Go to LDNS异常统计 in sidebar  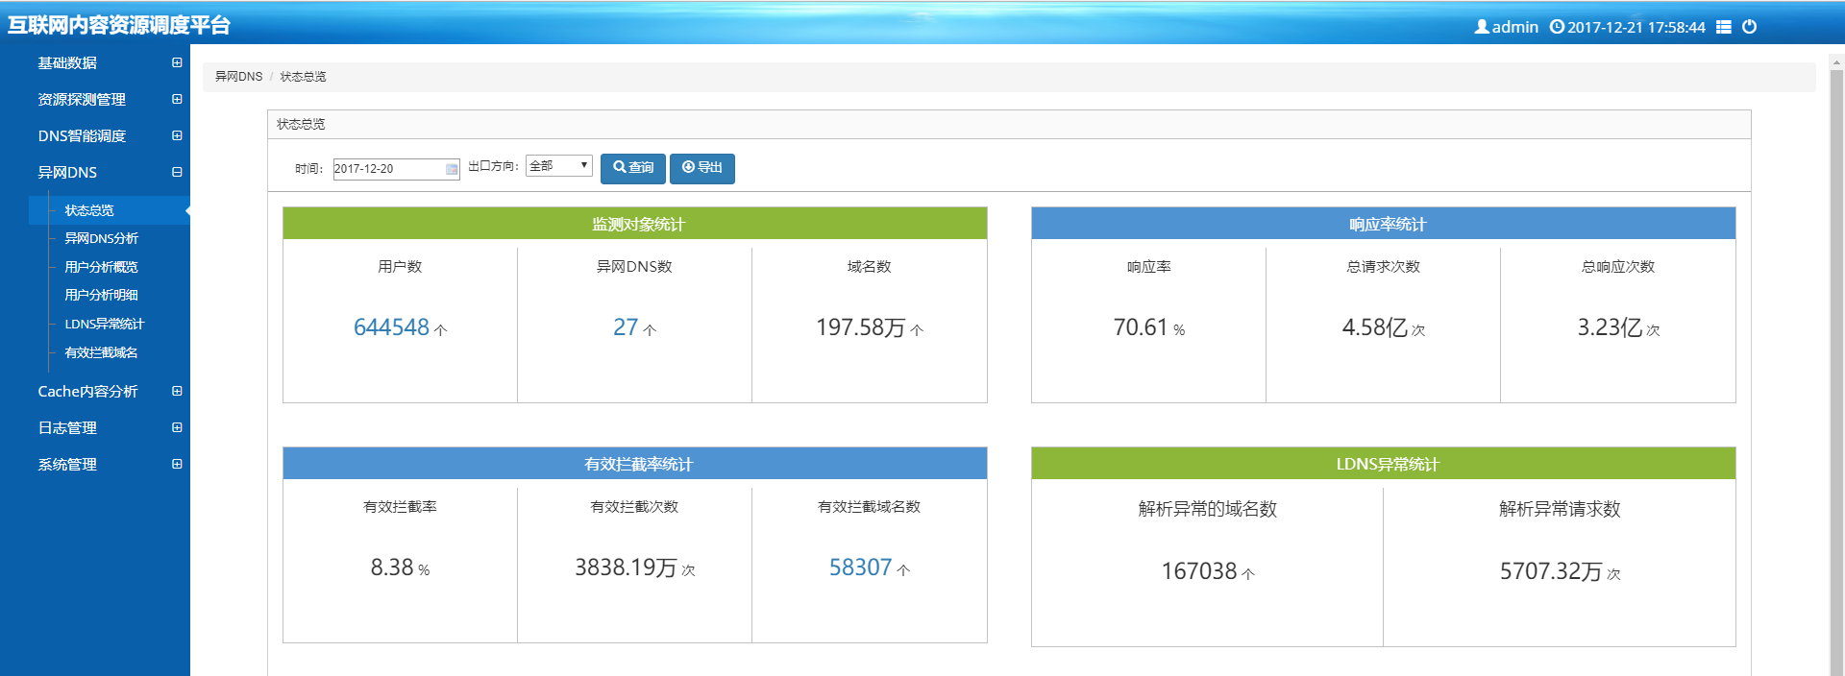(x=104, y=324)
